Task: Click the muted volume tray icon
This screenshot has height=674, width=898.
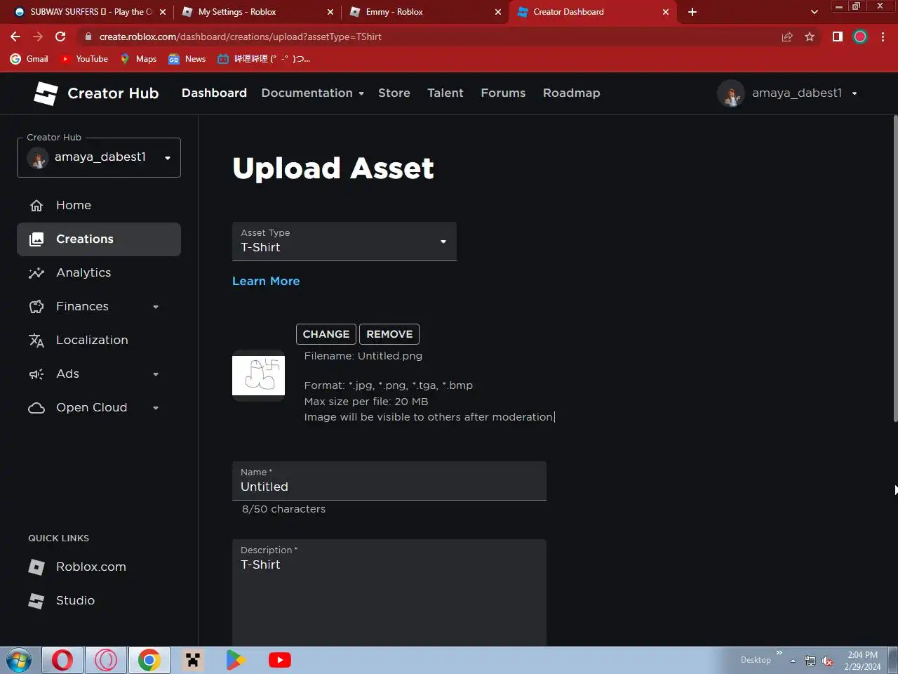Action: (x=828, y=661)
